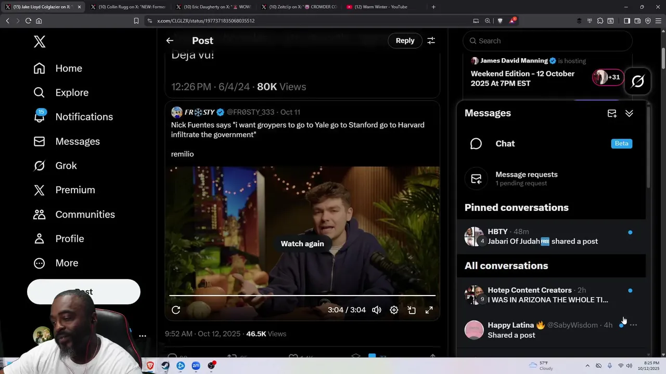Viewport: 666px width, 374px height.
Task: Open FR0STY author profile link
Action: click(199, 112)
